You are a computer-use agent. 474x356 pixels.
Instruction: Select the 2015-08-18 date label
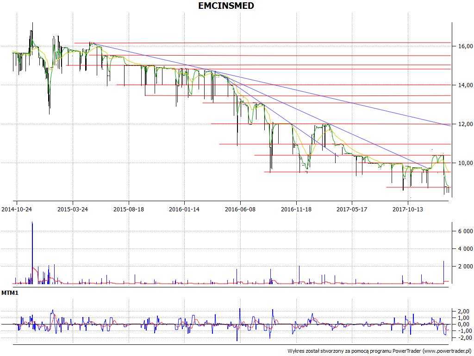[129, 209]
